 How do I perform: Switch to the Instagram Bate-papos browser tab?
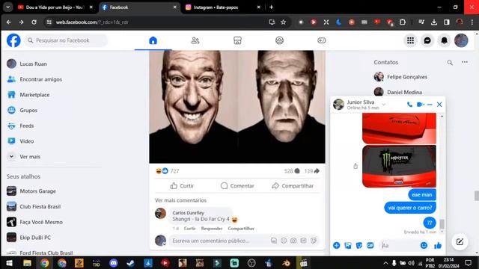click(x=223, y=7)
